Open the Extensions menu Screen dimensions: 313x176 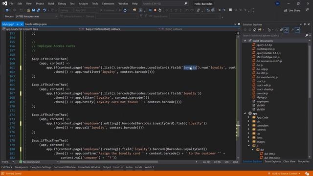pos(108,3)
